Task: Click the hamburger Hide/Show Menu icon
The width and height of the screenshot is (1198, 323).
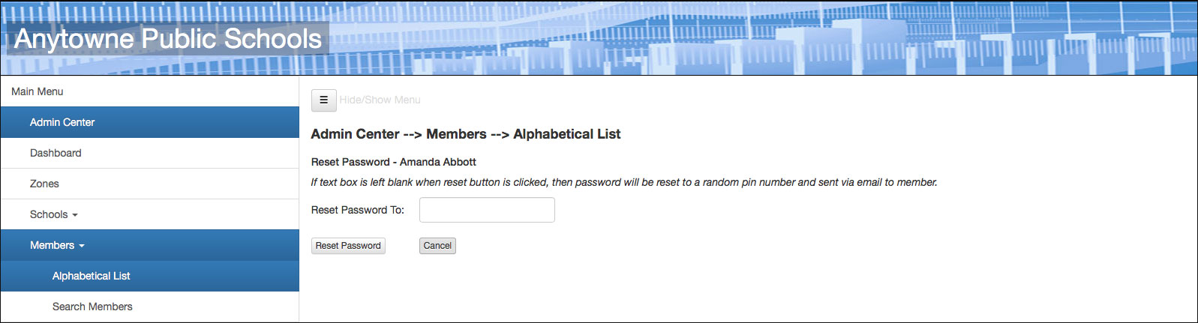Action: pos(323,100)
